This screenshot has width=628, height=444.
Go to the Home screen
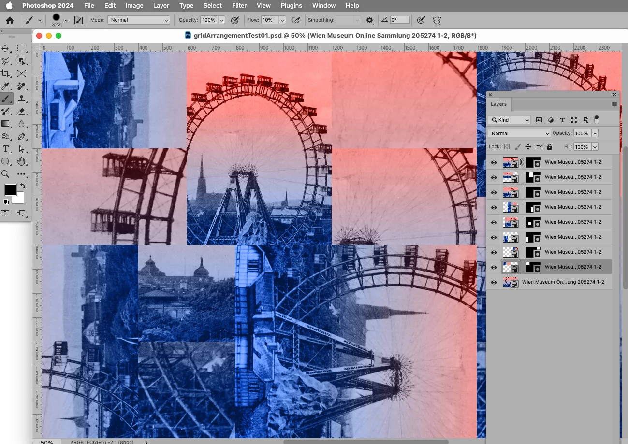pyautogui.click(x=10, y=20)
